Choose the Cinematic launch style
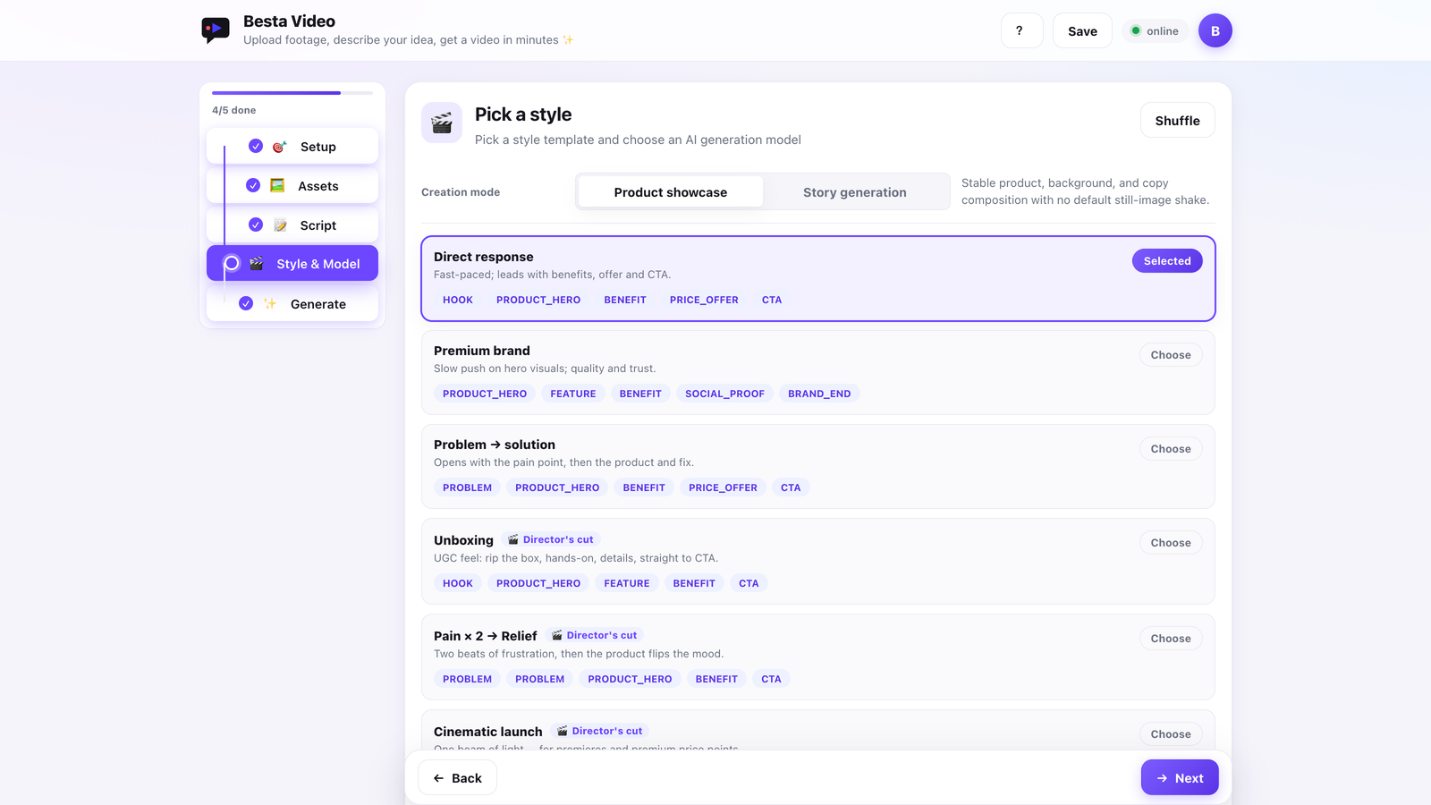This screenshot has height=805, width=1431. 1171,734
